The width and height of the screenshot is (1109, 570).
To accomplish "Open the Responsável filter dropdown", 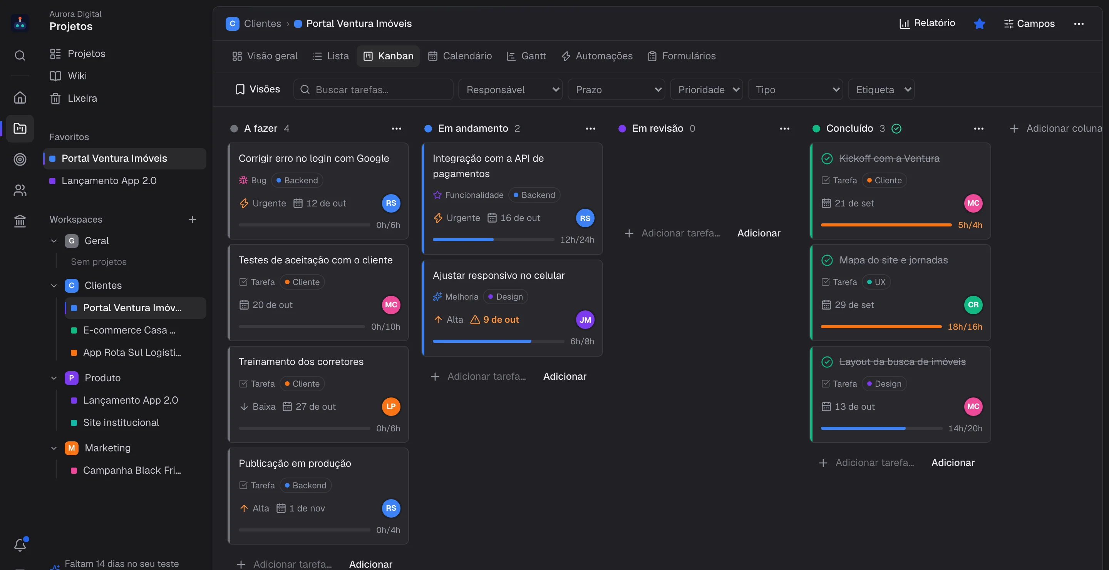I will pyautogui.click(x=510, y=90).
